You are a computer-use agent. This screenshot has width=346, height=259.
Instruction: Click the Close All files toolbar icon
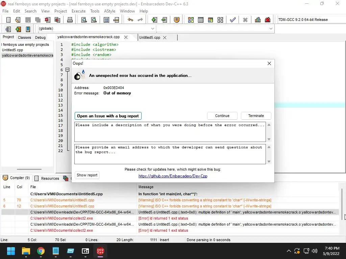[57, 20]
